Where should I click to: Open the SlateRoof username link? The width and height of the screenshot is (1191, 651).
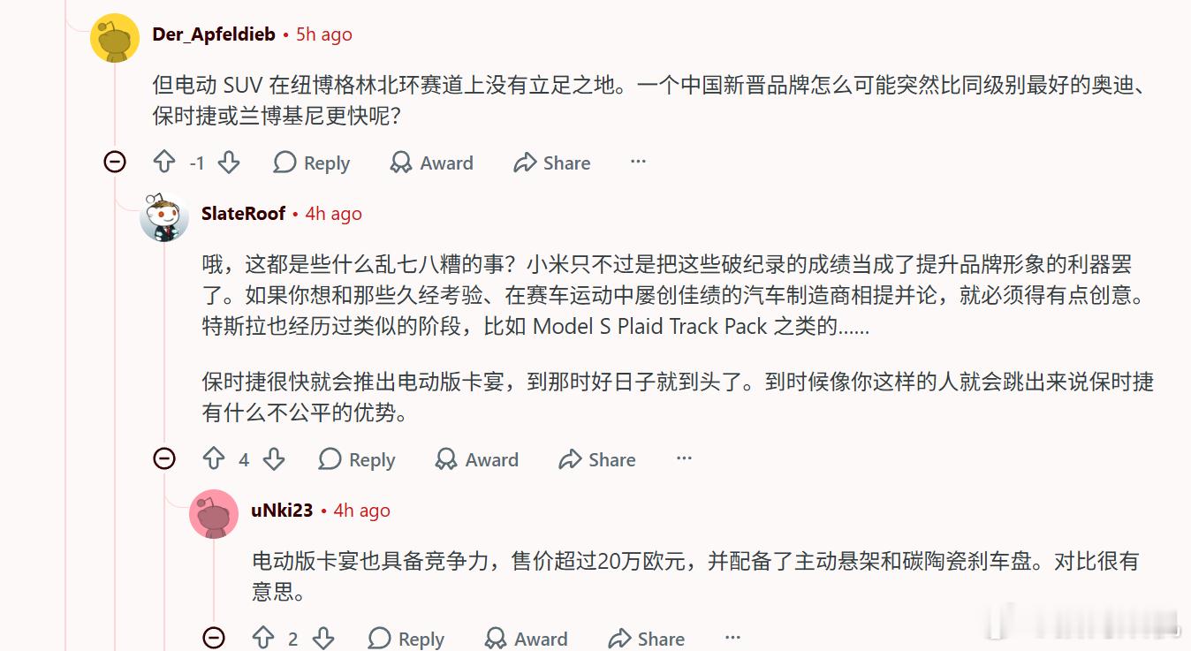[243, 214]
